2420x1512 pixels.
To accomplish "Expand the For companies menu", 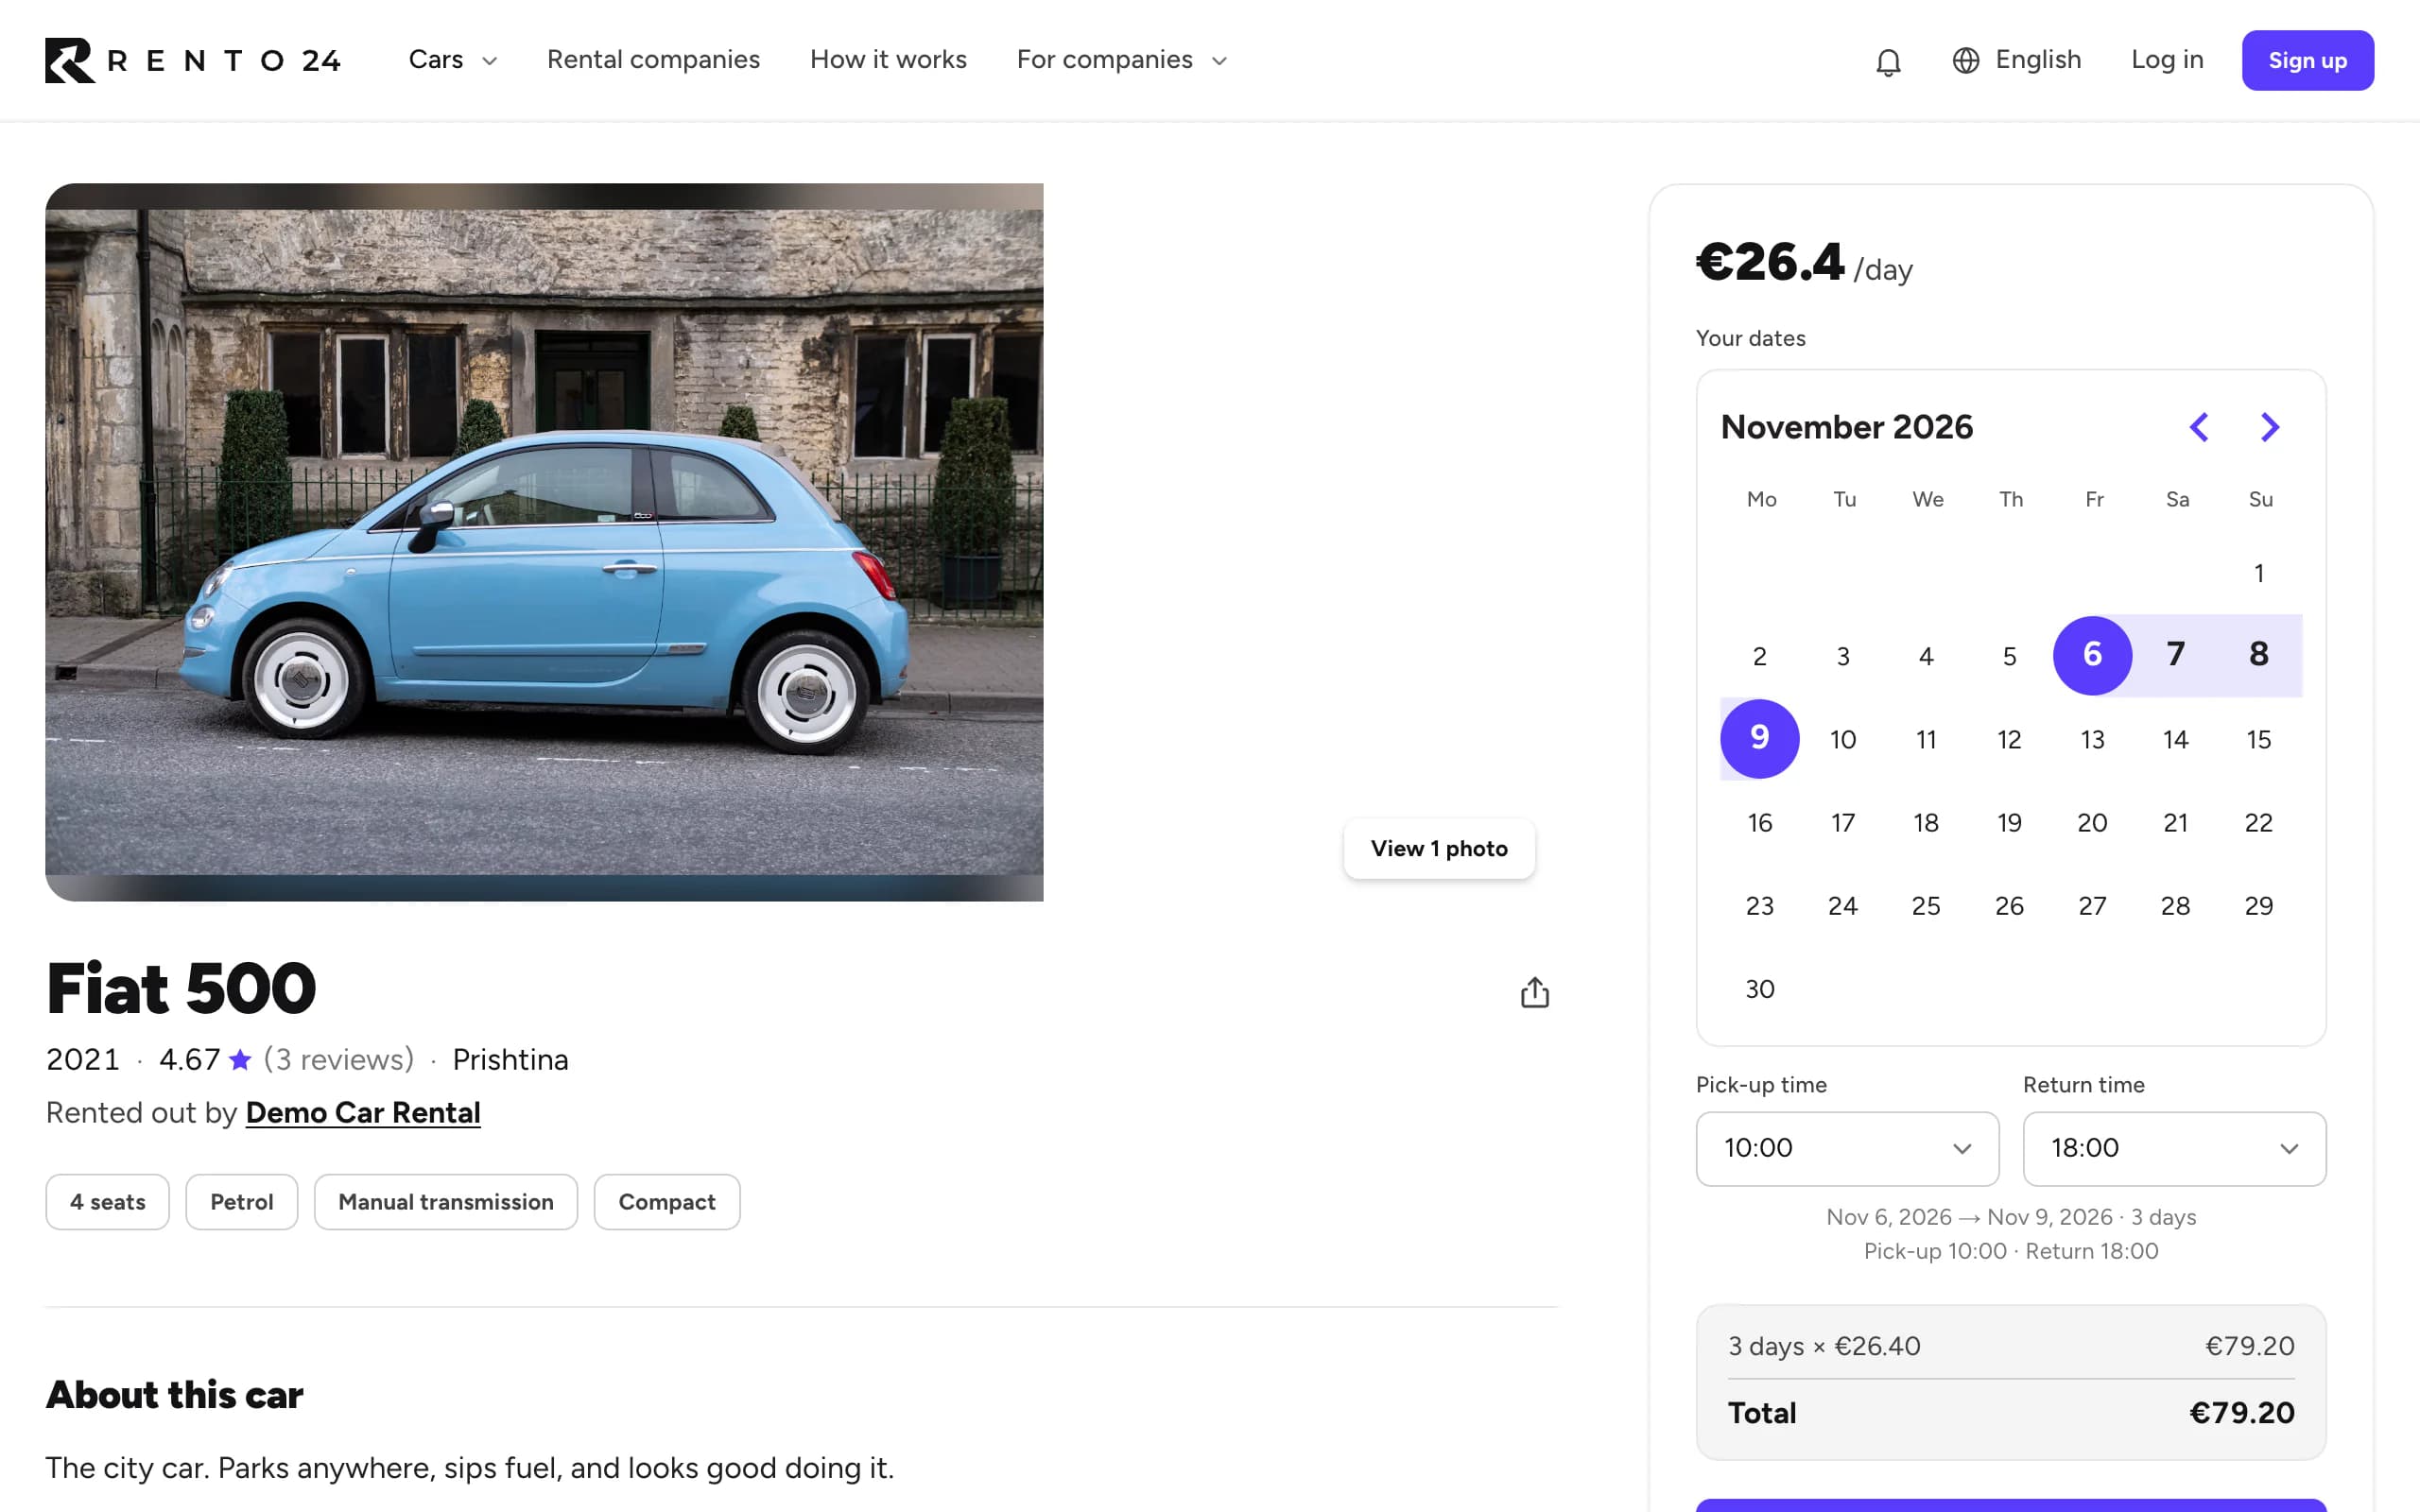I will pyautogui.click(x=1122, y=60).
